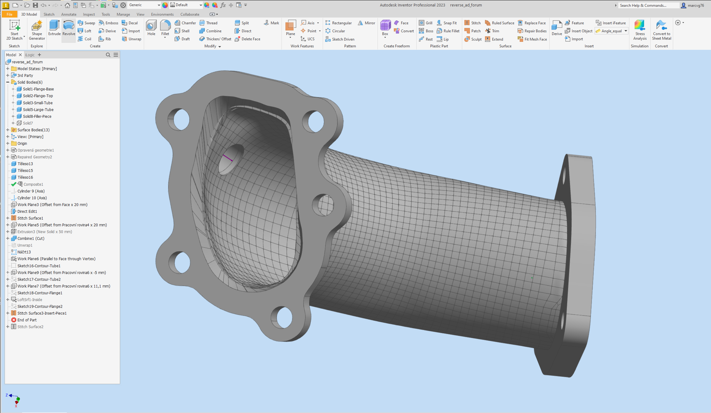
Task: Click Convert to Sheet Metal
Action: (661, 30)
